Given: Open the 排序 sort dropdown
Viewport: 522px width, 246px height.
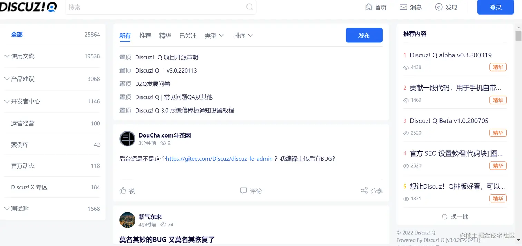Looking at the screenshot, I should coord(243,35).
